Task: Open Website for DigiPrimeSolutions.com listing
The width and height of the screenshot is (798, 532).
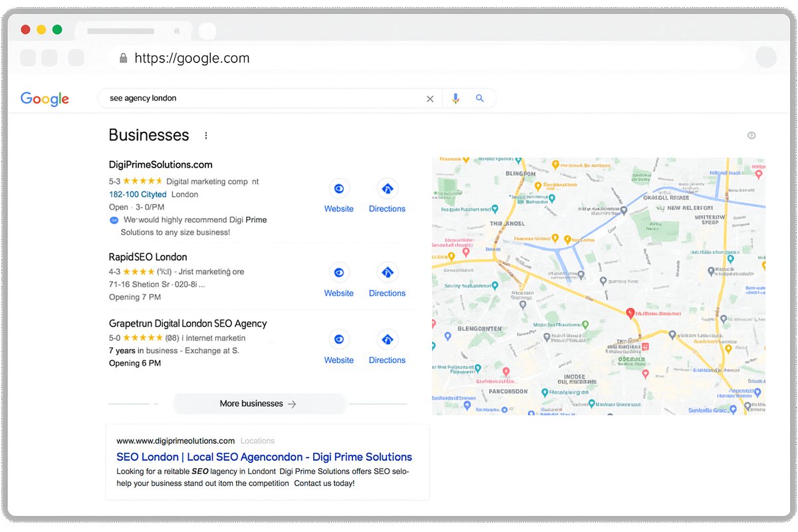Action: (339, 196)
